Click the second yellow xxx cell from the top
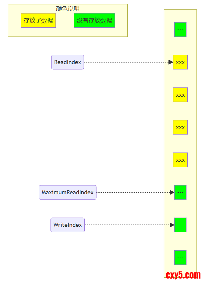This screenshot has height=281, width=202. [x=180, y=95]
